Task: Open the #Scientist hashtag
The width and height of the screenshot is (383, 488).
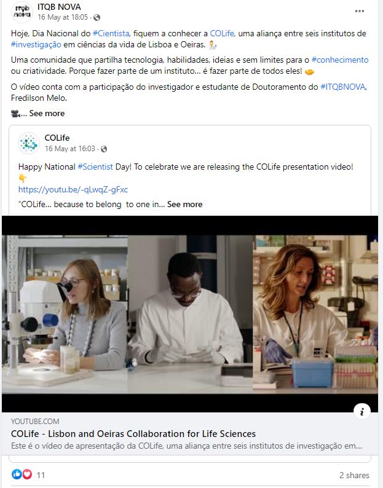Action: coord(95,167)
